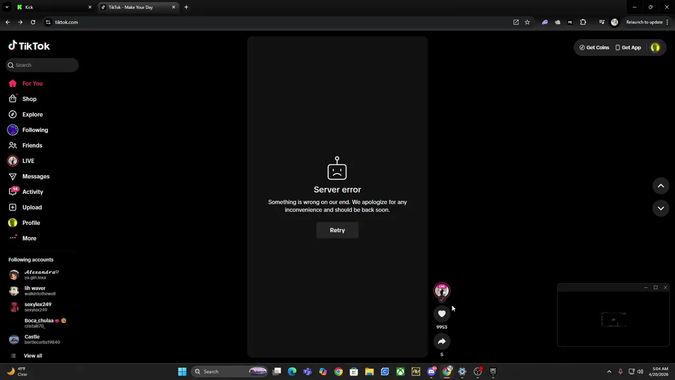Click the Upload plus icon
Screen dimensions: 675x380
(13, 207)
